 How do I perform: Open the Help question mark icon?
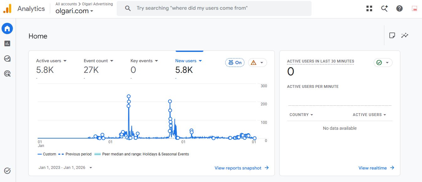pos(399,8)
